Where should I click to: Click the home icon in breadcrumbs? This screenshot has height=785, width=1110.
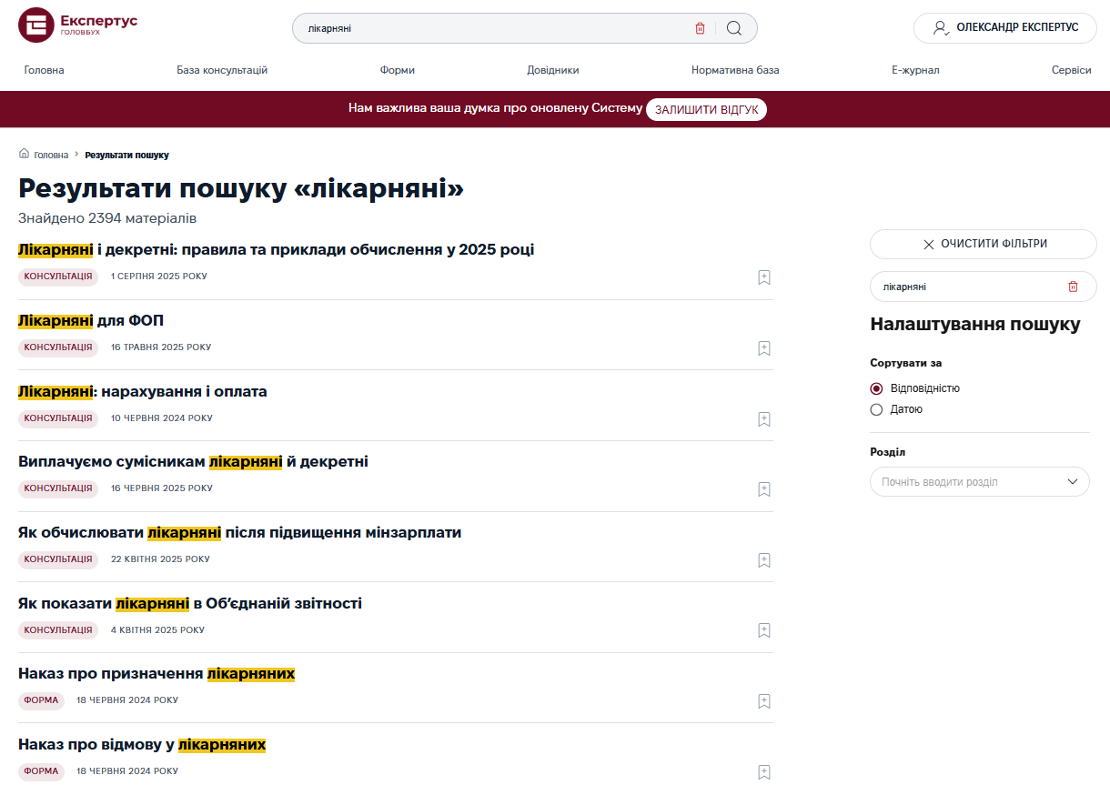[24, 155]
